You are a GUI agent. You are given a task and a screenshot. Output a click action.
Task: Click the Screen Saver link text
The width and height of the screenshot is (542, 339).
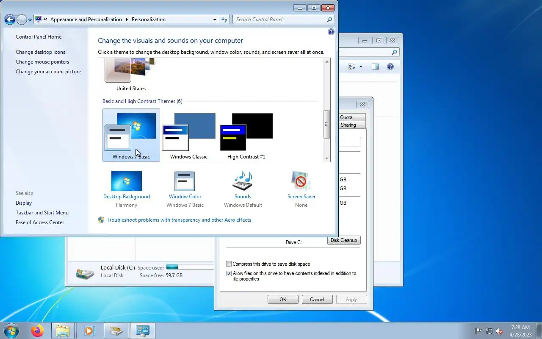(301, 197)
